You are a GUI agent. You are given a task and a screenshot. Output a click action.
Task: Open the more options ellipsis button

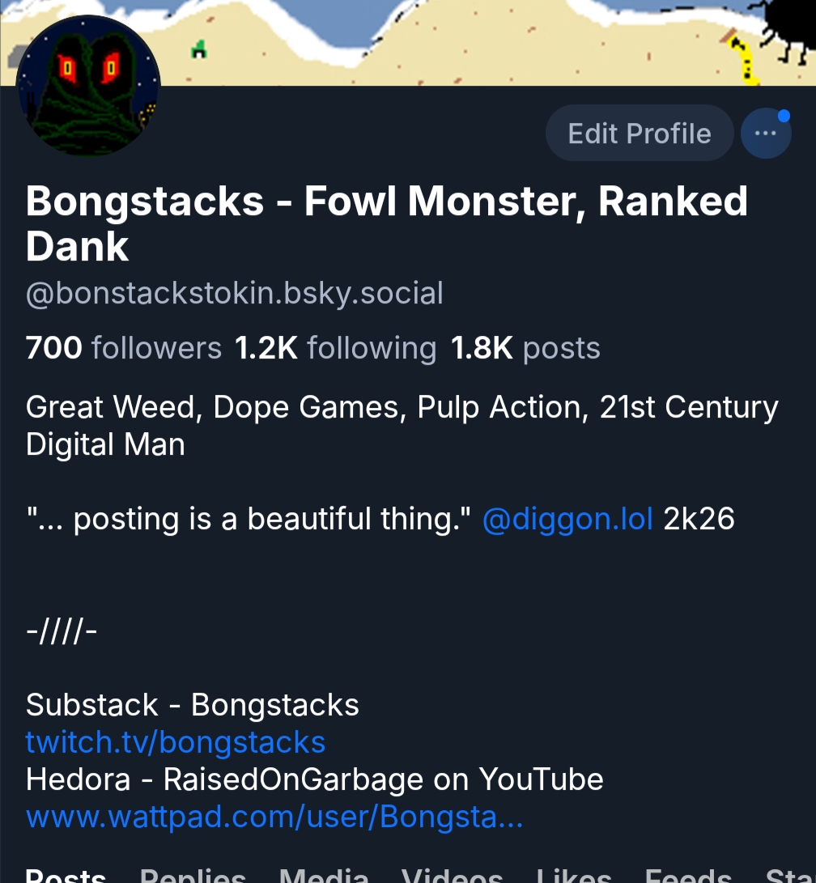[x=765, y=134]
